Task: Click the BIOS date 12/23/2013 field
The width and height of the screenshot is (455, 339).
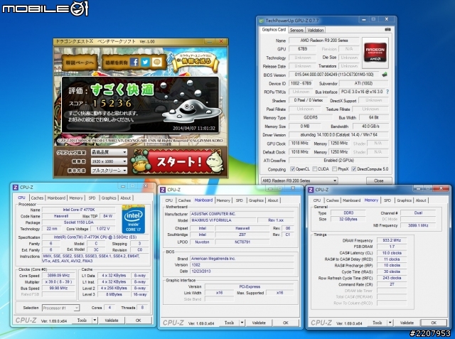Action: [x=242, y=271]
